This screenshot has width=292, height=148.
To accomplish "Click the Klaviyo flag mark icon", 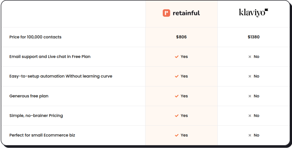I will 266,10.
